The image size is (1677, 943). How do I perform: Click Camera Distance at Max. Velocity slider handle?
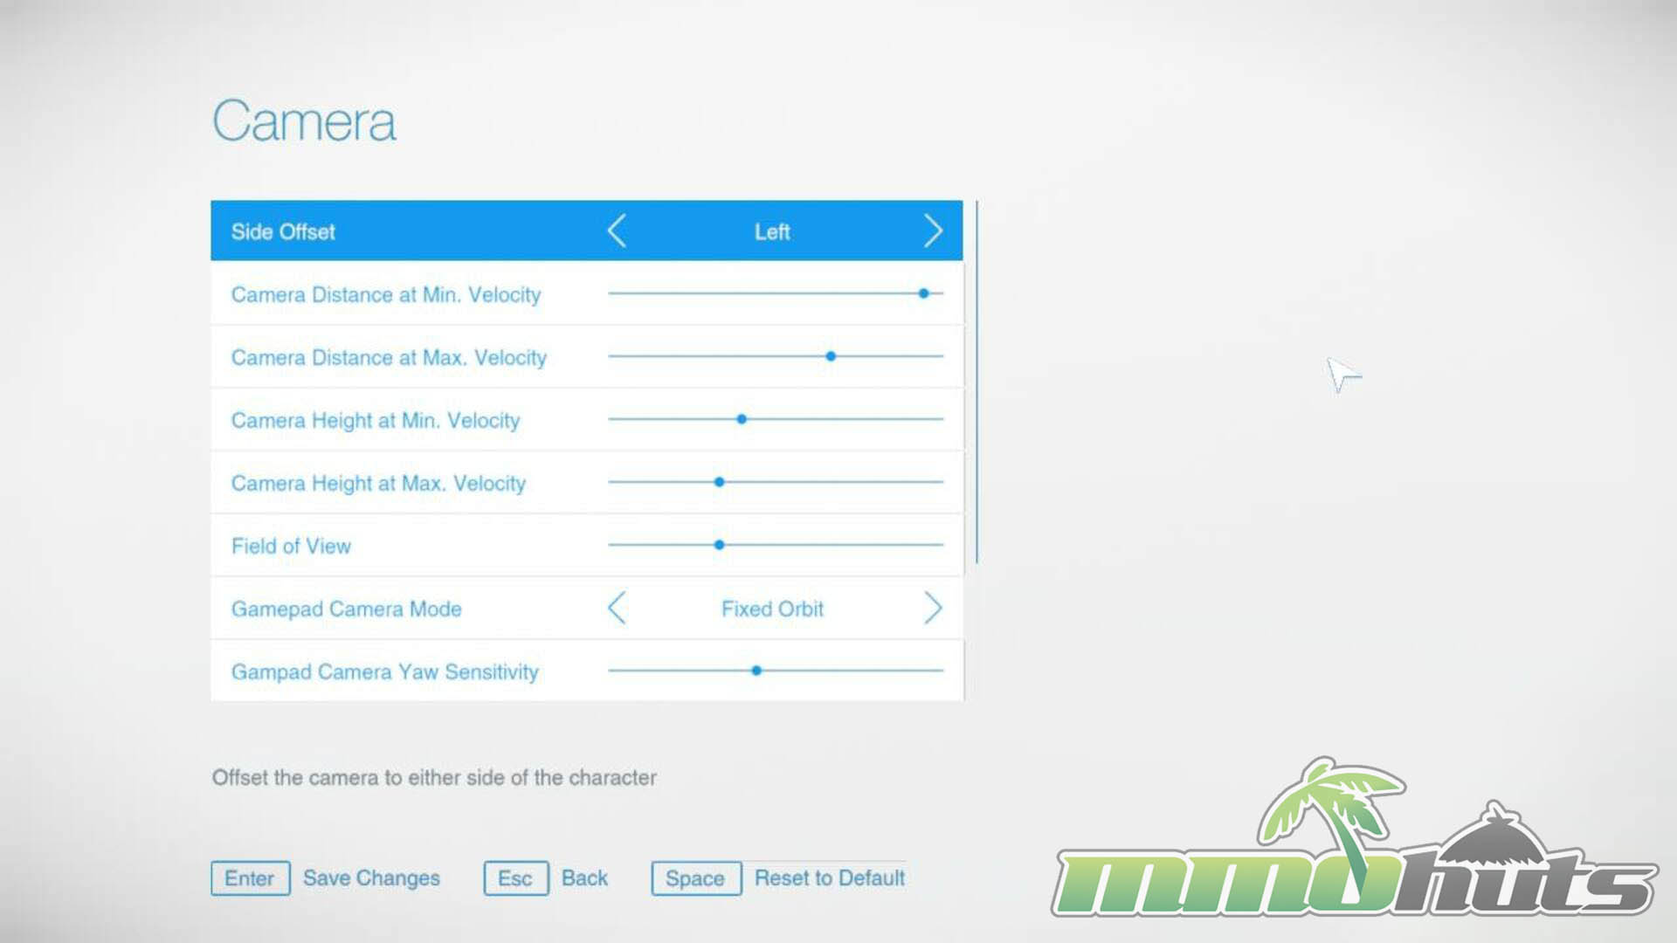[831, 357]
